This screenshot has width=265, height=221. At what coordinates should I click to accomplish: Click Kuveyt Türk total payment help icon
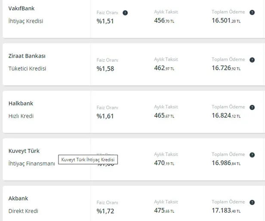[252, 155]
